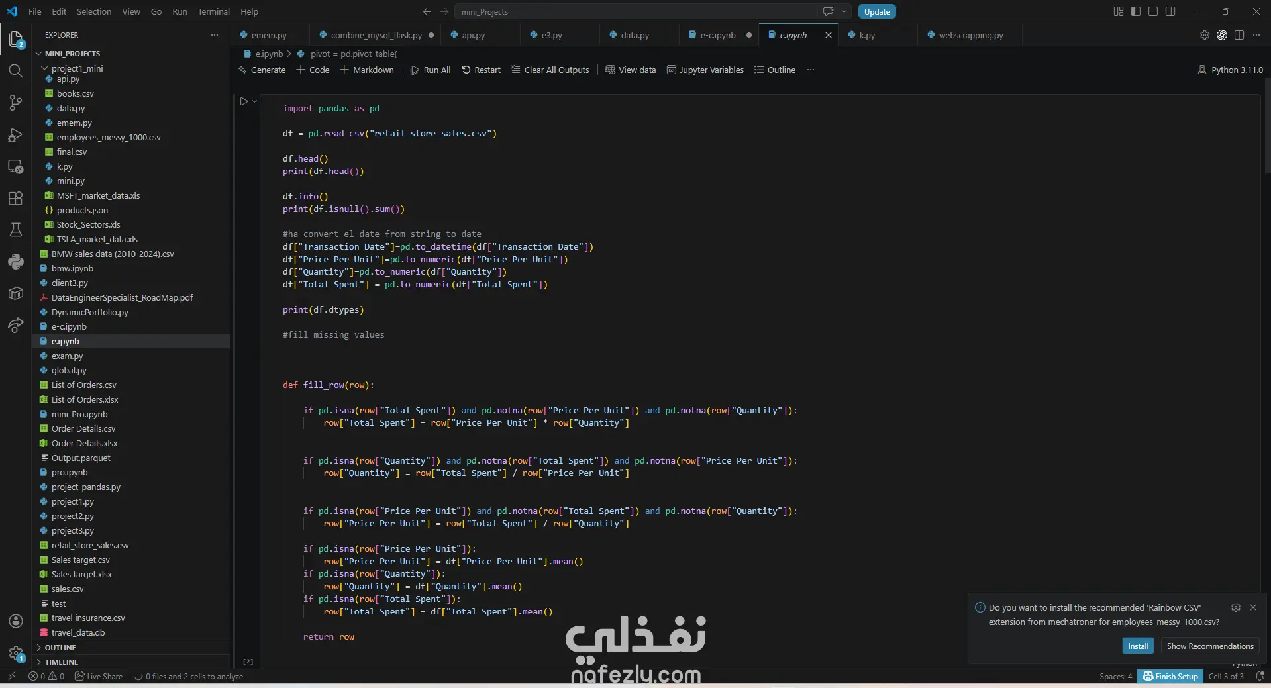Expand the OUTLINE section
The width and height of the screenshot is (1271, 688).
131,648
